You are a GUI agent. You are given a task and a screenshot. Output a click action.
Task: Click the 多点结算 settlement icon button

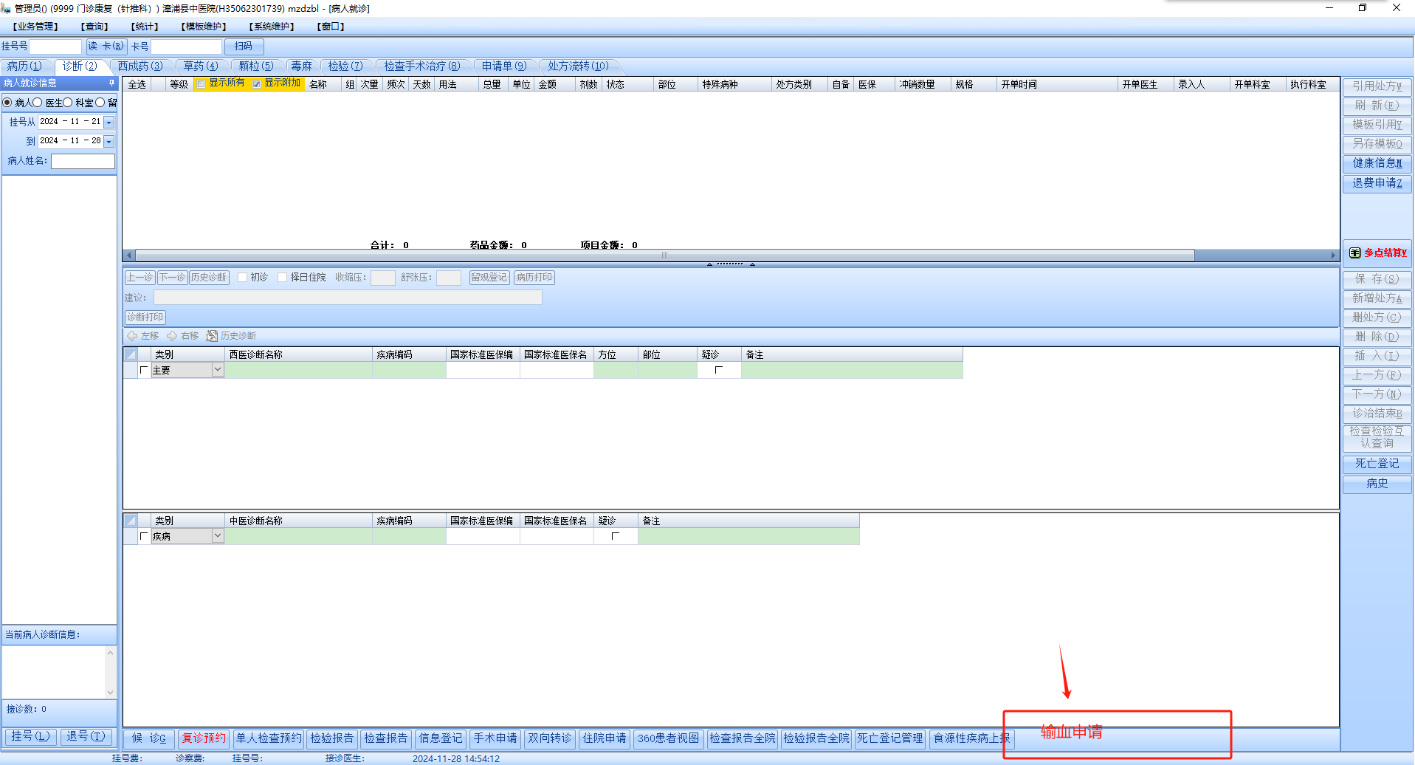tap(1377, 253)
